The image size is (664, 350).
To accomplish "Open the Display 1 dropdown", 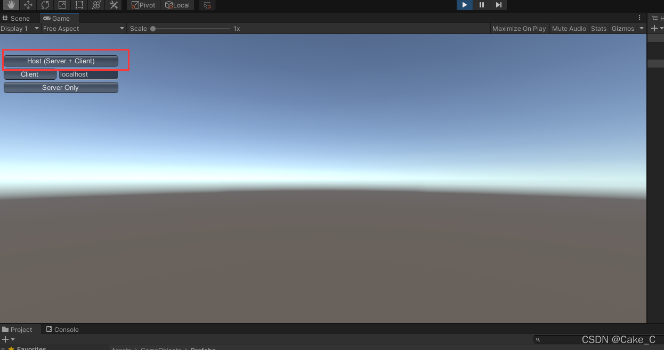I will (x=20, y=29).
